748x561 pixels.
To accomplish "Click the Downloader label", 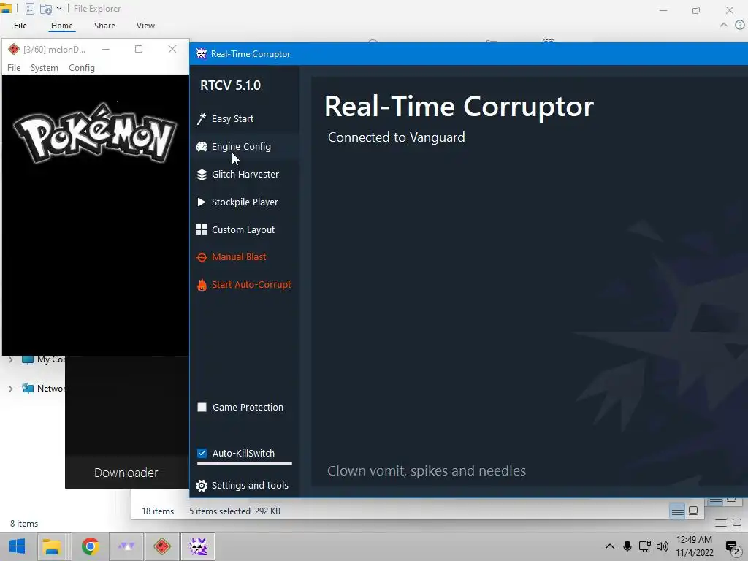I will pos(126,473).
